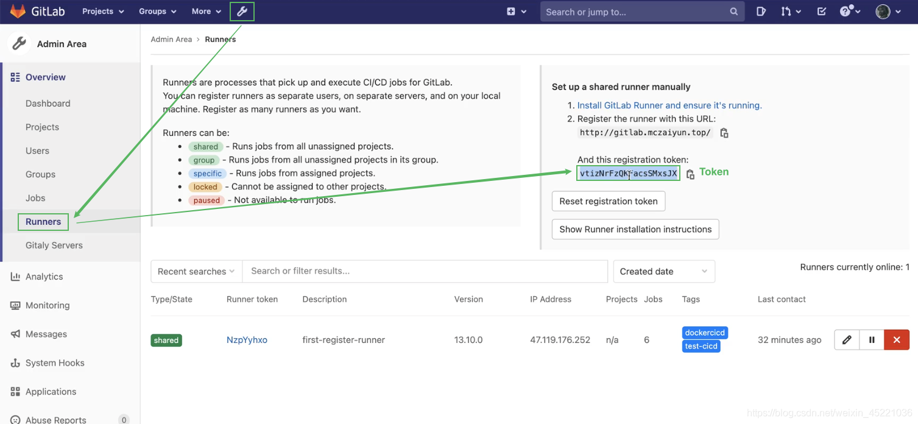Open runner token NzpYyhxo link
918x424 pixels.
(247, 340)
